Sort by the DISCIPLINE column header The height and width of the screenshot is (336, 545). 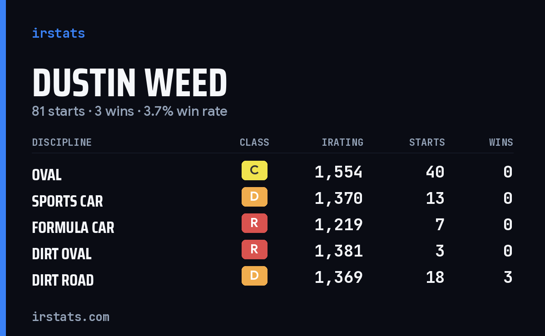[x=62, y=143]
